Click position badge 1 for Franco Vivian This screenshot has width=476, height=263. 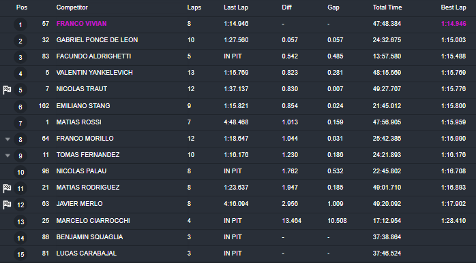pyautogui.click(x=20, y=24)
